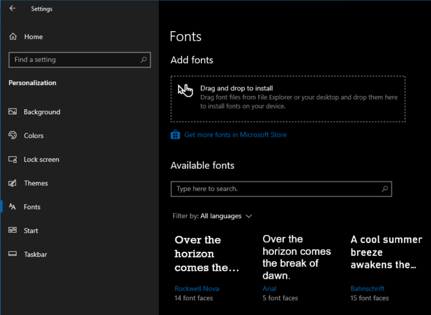Open the Rockwell Nova font link

tap(197, 289)
